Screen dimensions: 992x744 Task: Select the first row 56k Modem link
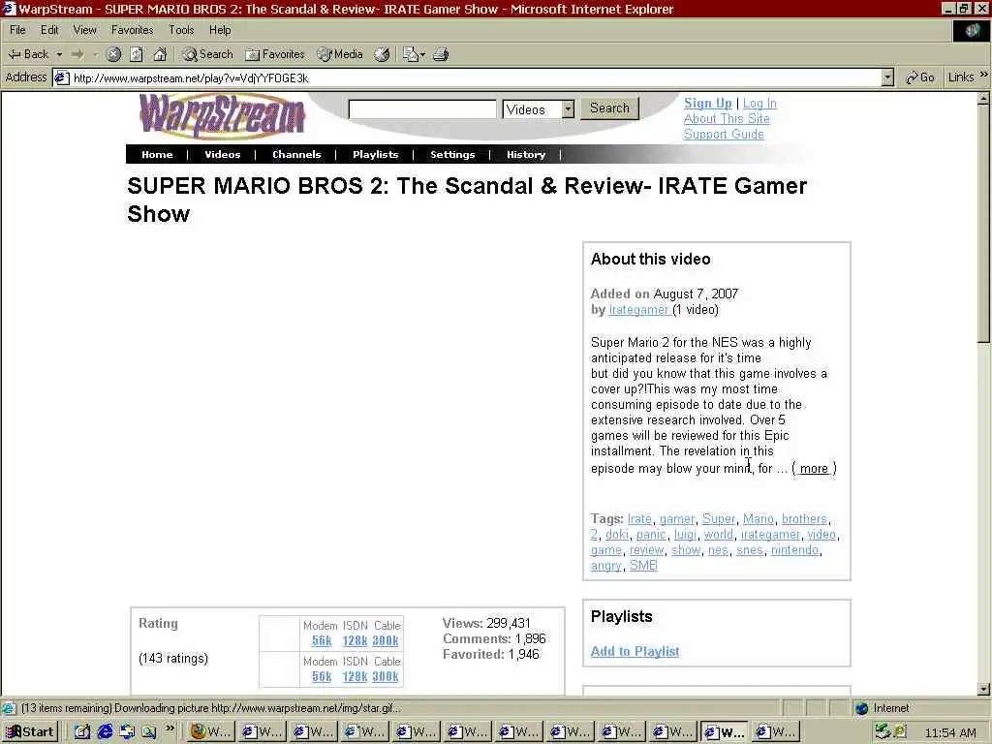tap(322, 640)
